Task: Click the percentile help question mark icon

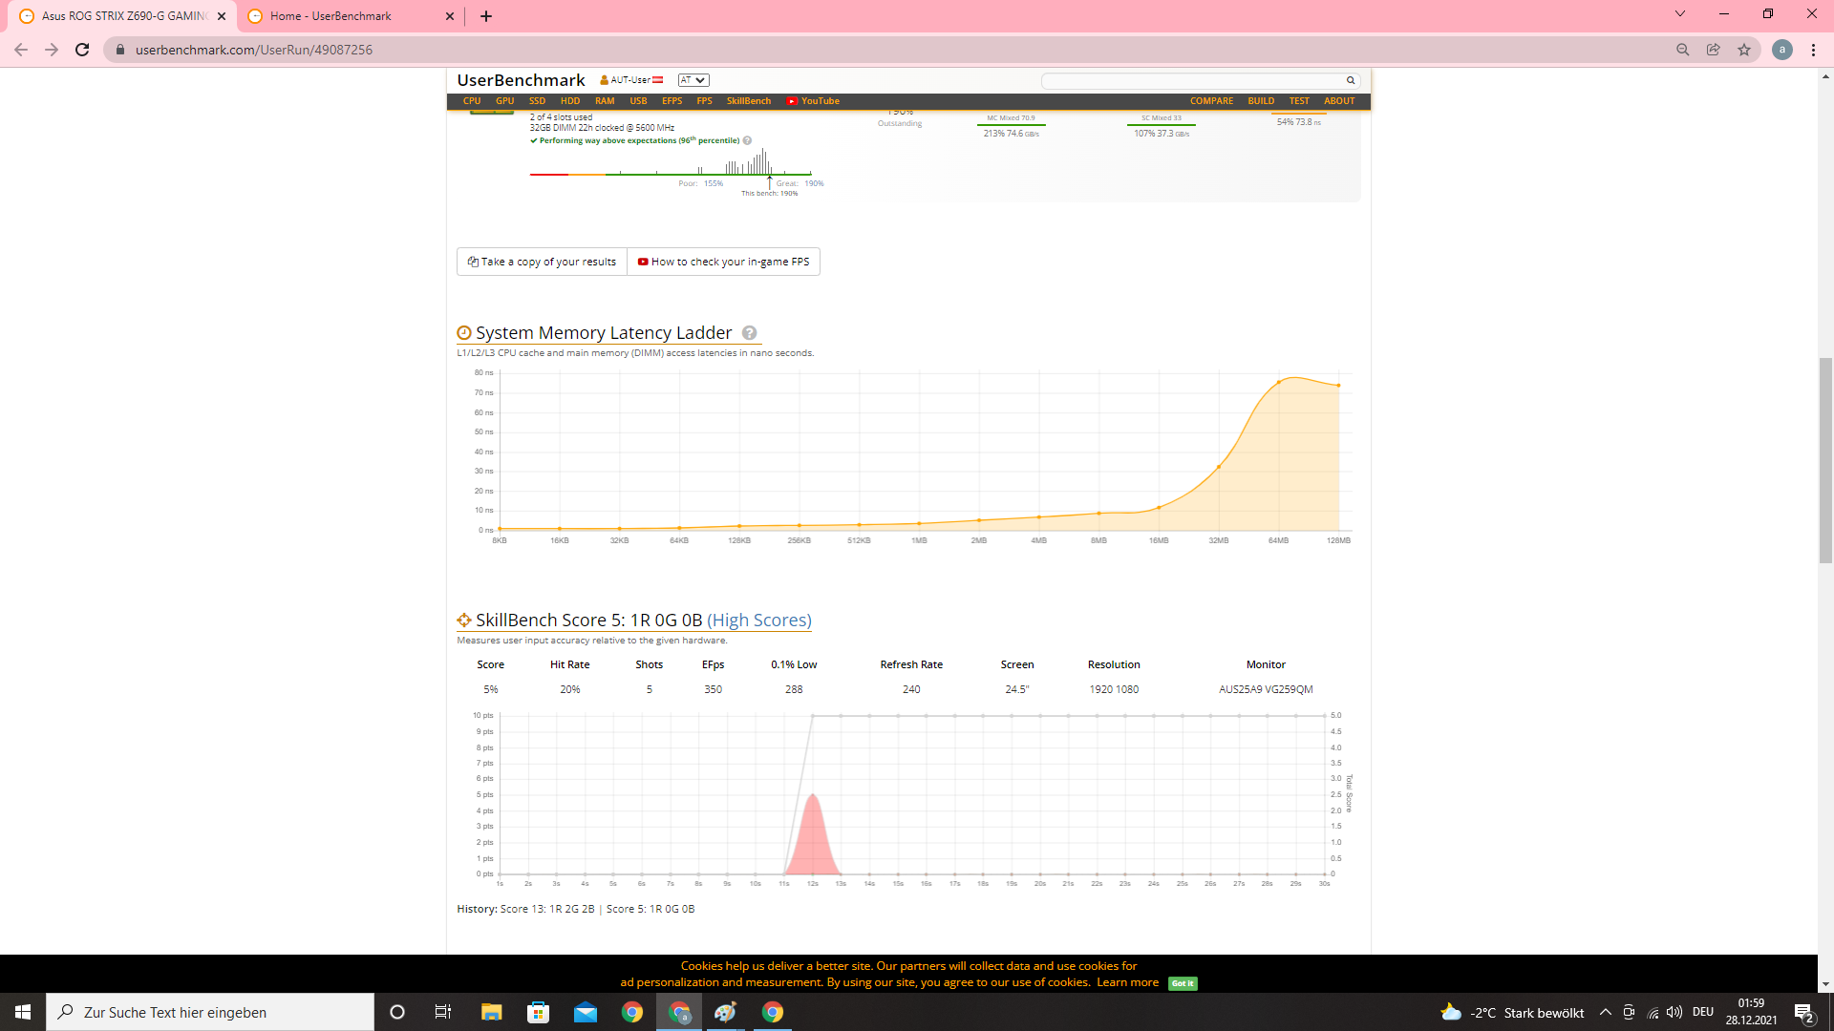Action: click(747, 140)
